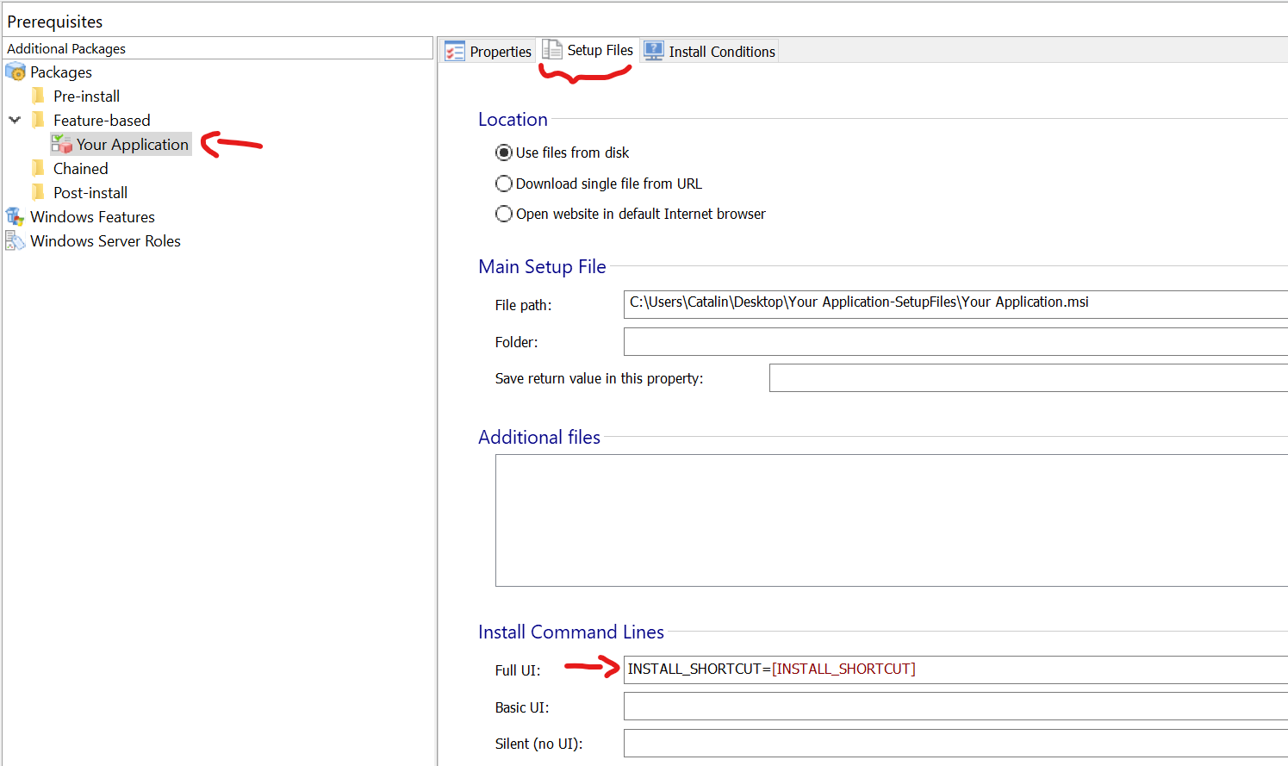The height and width of the screenshot is (766, 1288).
Task: Click the Chained folder icon
Action: [x=38, y=168]
